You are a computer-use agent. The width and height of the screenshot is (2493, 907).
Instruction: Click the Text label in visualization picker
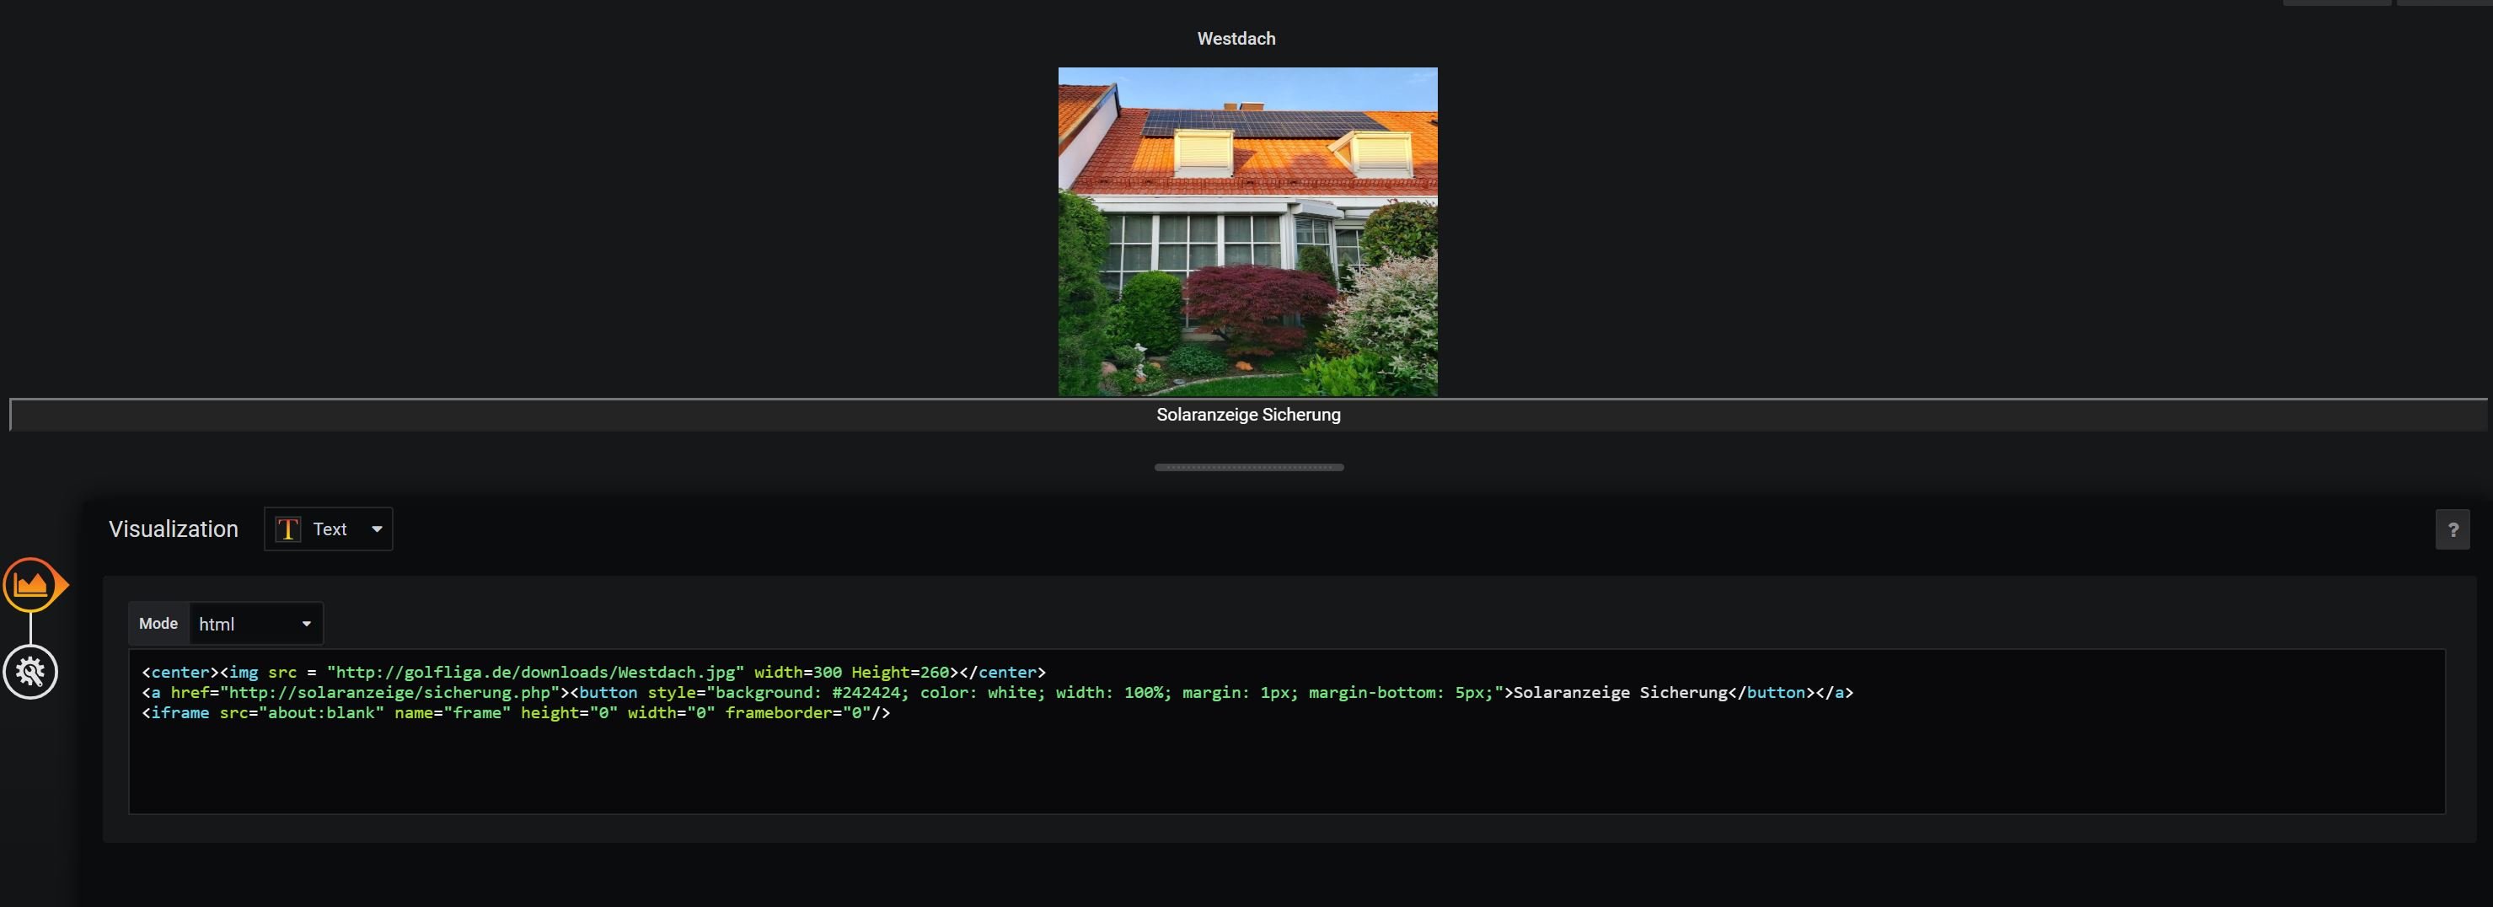click(x=329, y=529)
